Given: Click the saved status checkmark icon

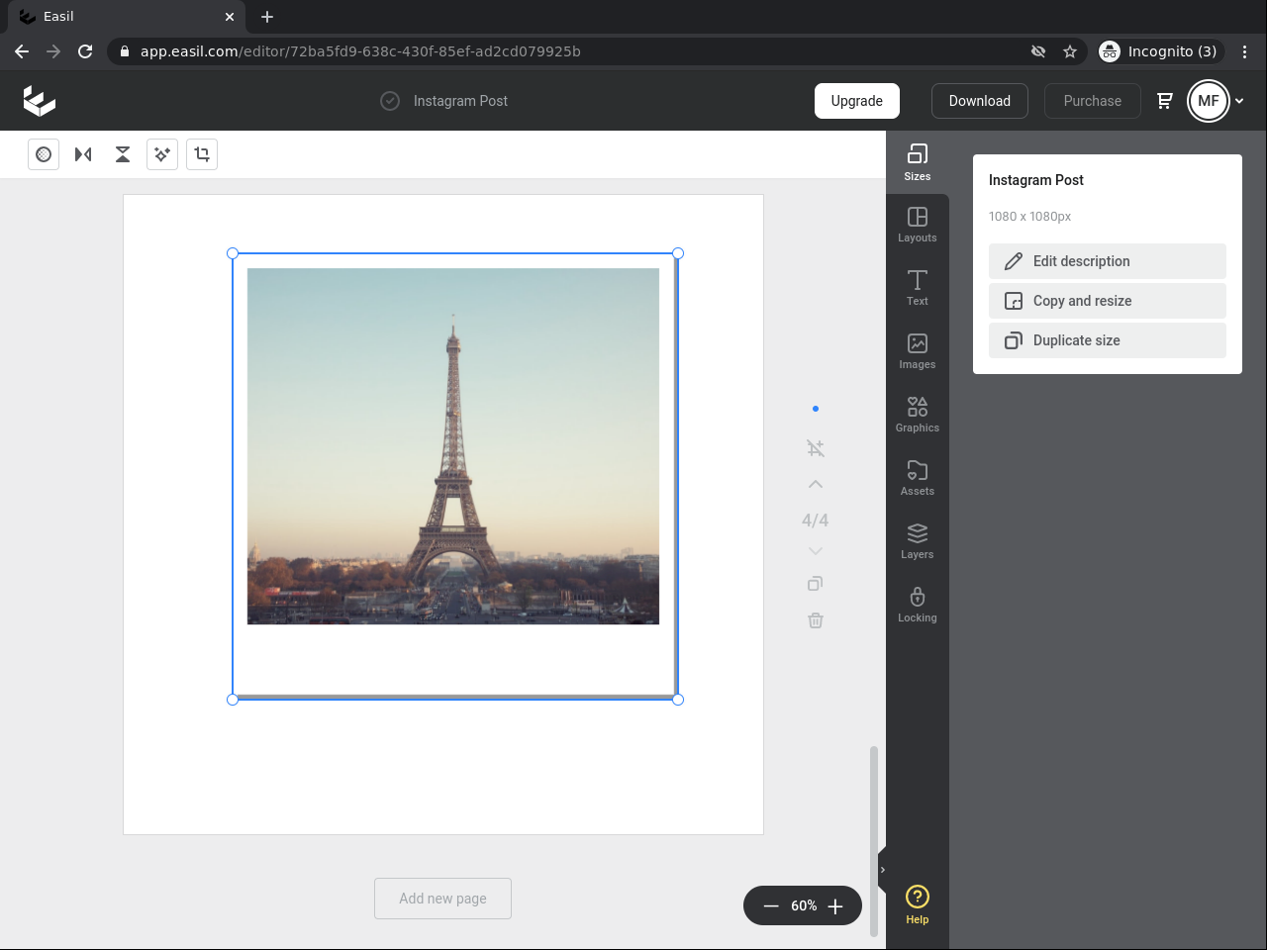Looking at the screenshot, I should 390,101.
